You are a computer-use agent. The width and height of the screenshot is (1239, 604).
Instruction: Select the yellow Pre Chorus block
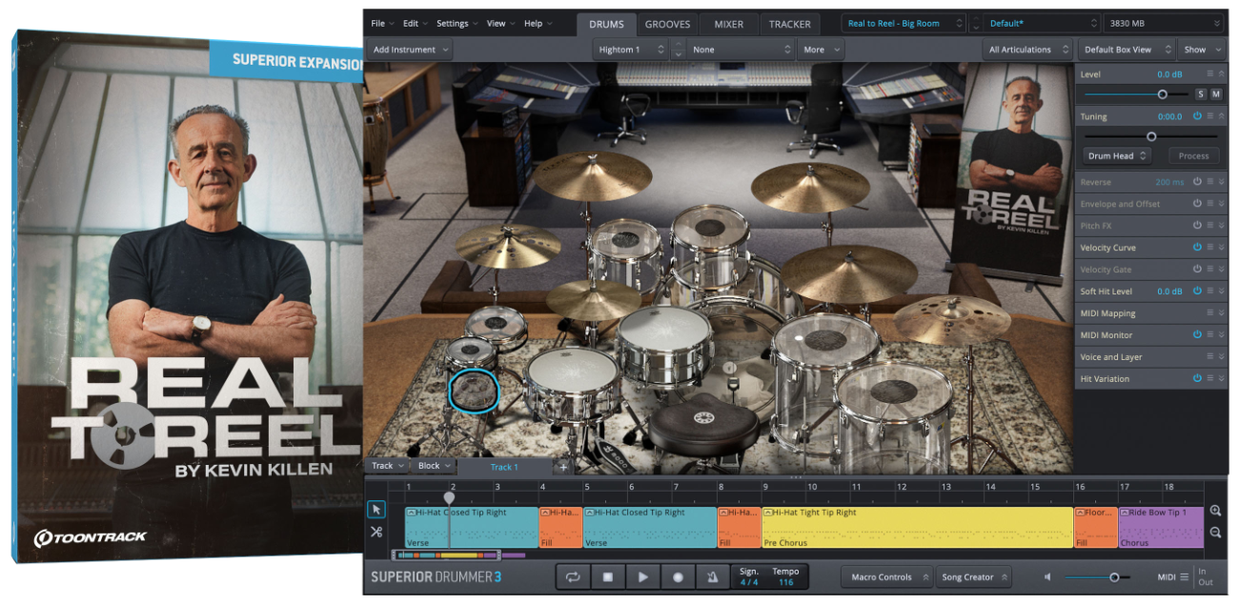(918, 527)
